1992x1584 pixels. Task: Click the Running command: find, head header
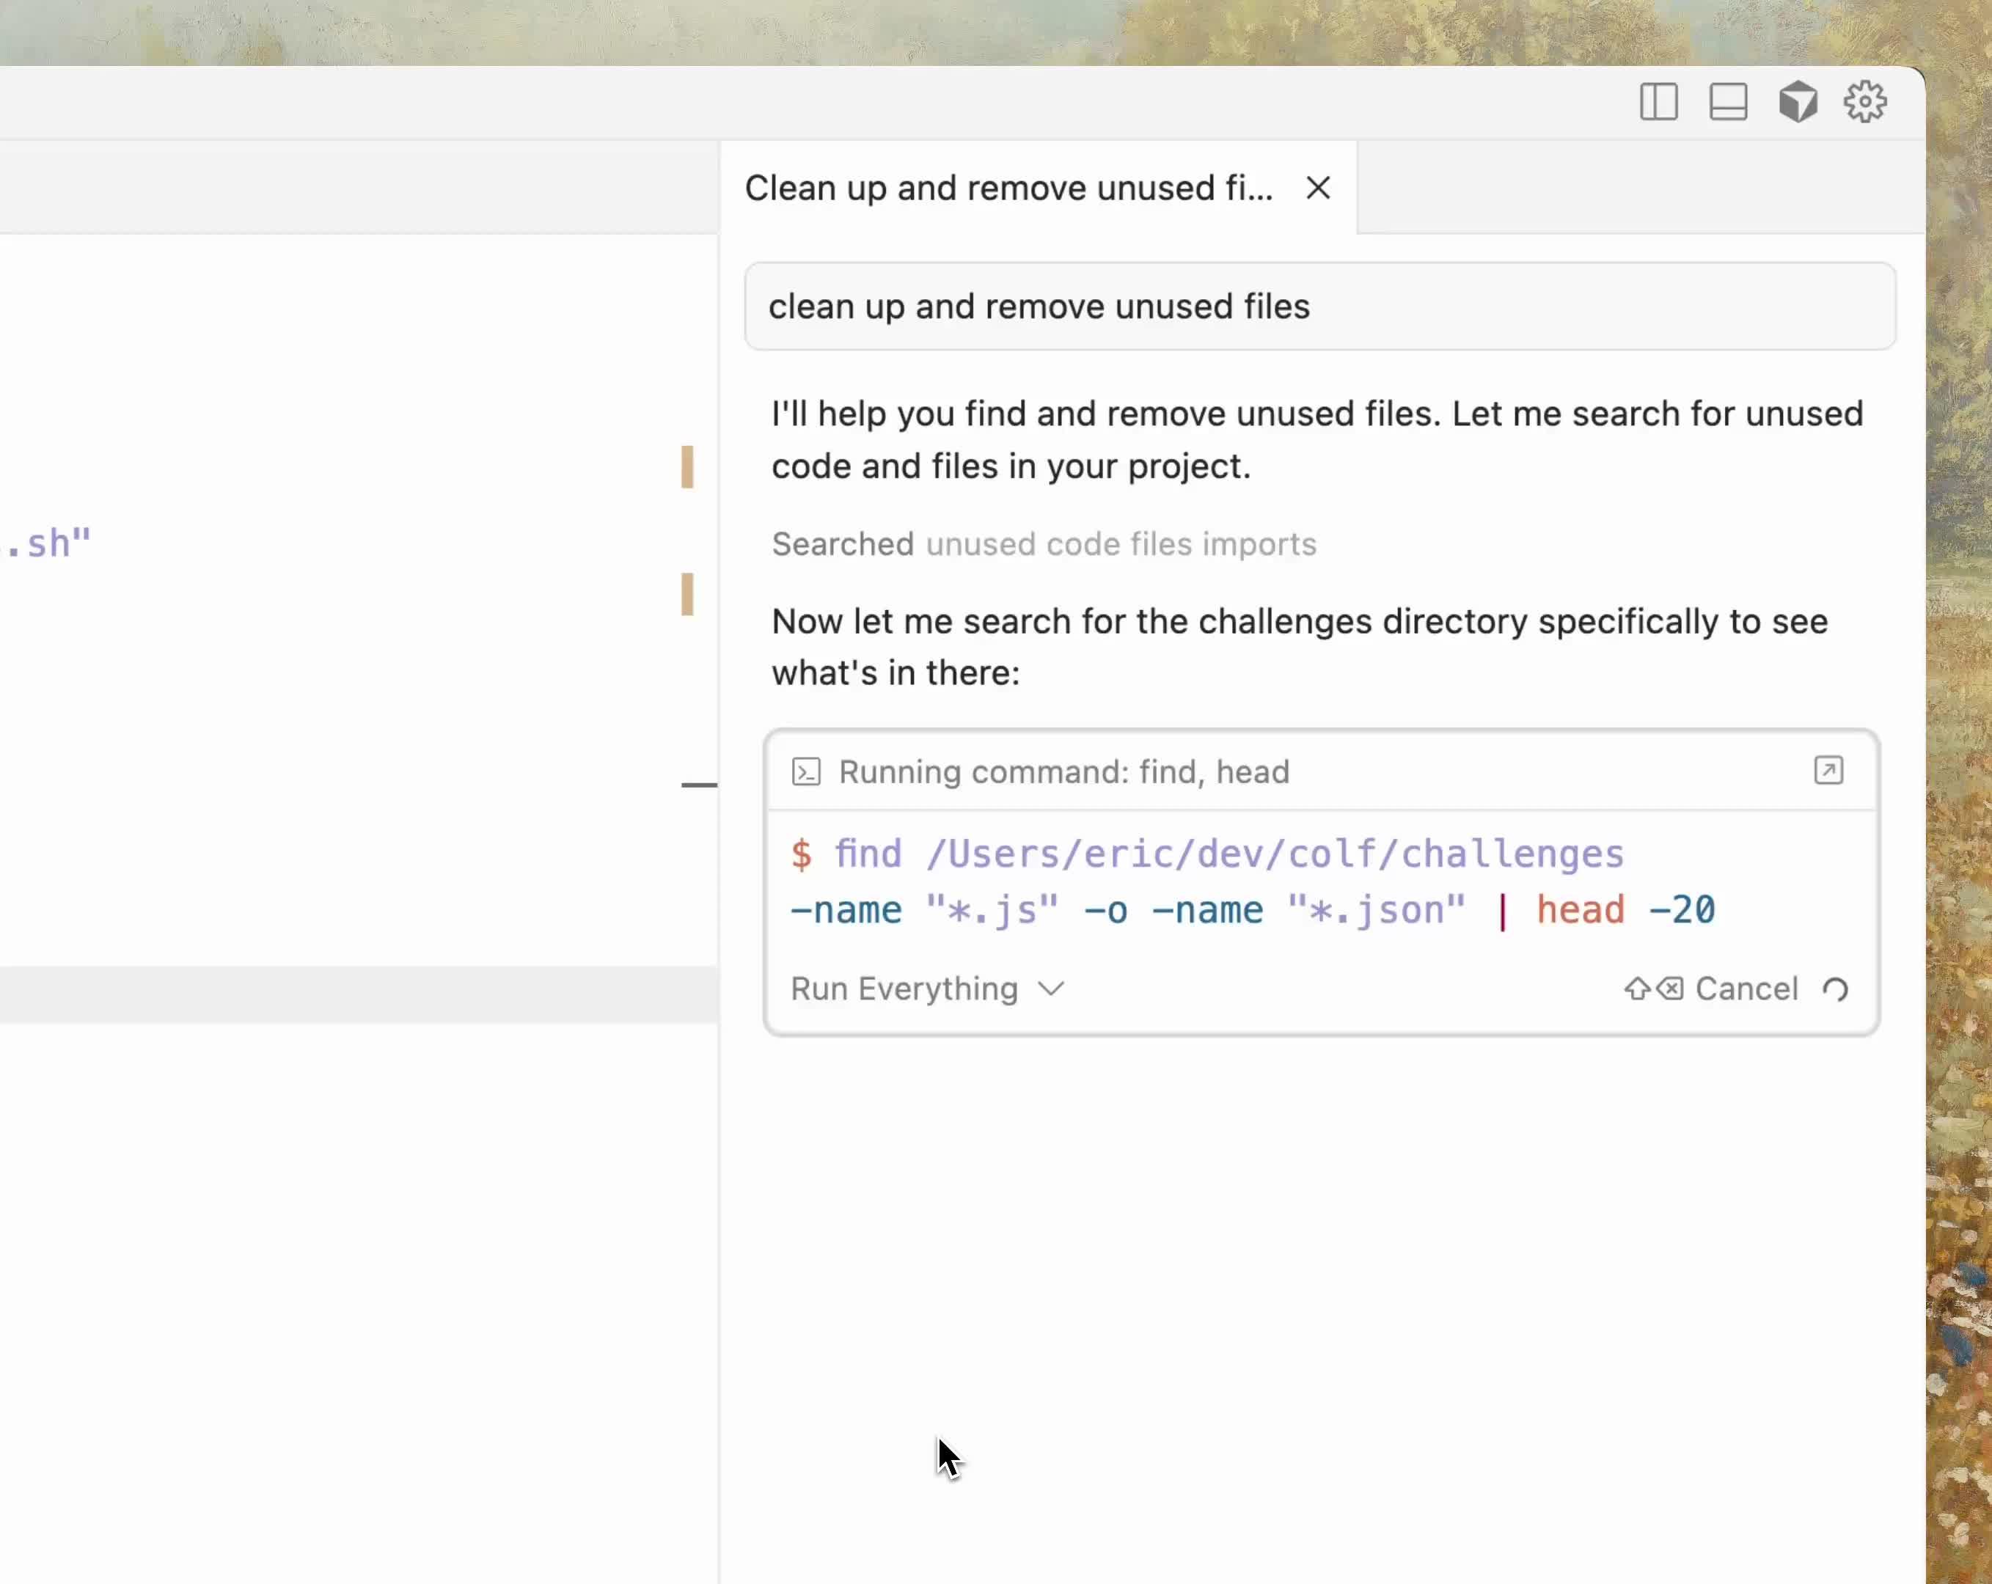click(1063, 771)
